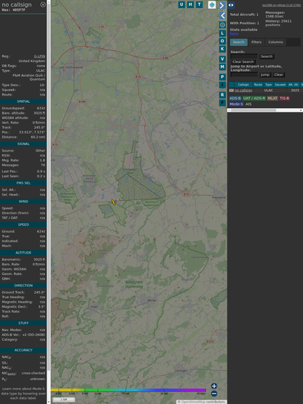Click the Jump to airport input field
Viewport: 303px width, 404px height.
coord(244,74)
